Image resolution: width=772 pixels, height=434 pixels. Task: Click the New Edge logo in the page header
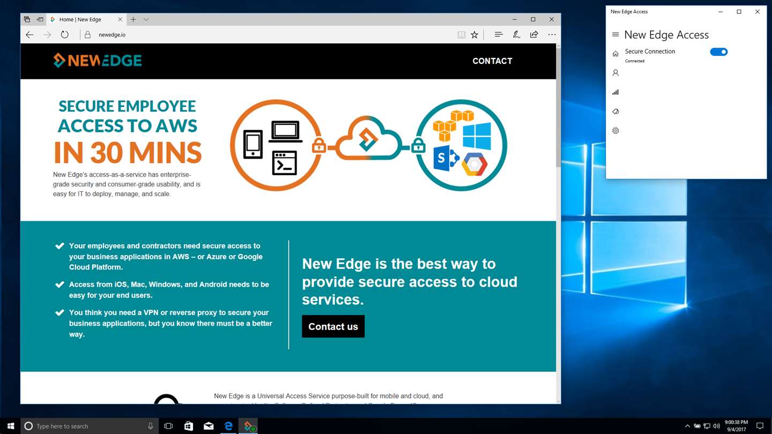coord(98,61)
